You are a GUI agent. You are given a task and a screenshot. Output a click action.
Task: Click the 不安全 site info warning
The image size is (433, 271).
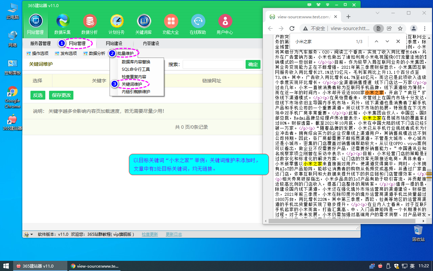(314, 28)
